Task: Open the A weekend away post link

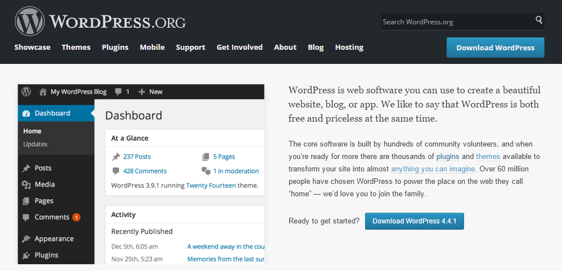Action: coord(226,247)
